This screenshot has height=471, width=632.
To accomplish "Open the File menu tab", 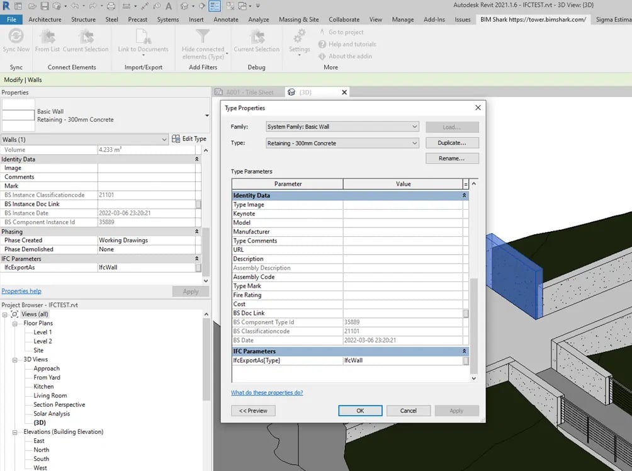I will (x=12, y=20).
